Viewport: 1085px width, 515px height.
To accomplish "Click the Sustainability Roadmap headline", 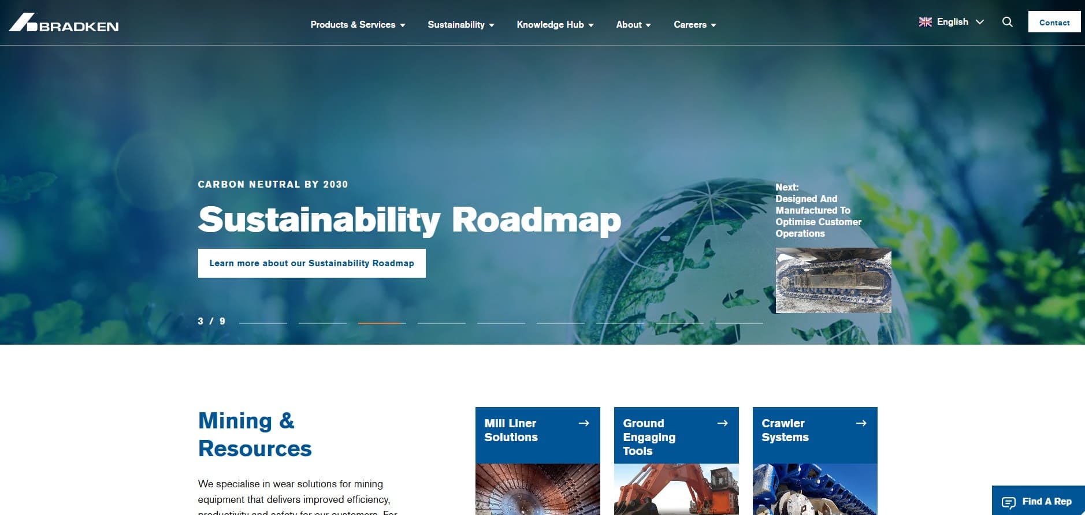I will click(x=410, y=220).
